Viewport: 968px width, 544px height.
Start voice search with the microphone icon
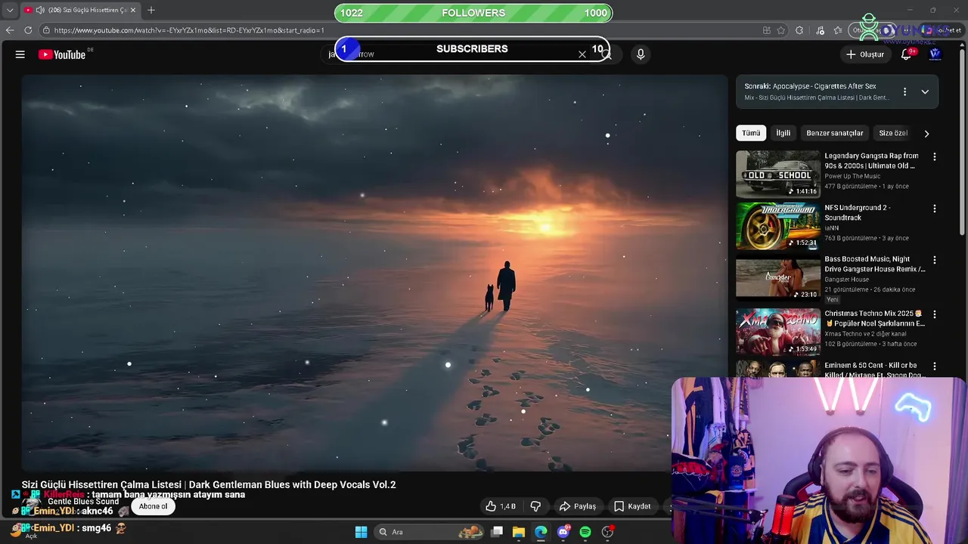(641, 54)
